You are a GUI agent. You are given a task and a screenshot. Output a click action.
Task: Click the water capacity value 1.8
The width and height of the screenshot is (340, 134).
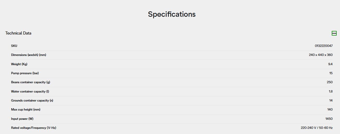(331, 91)
